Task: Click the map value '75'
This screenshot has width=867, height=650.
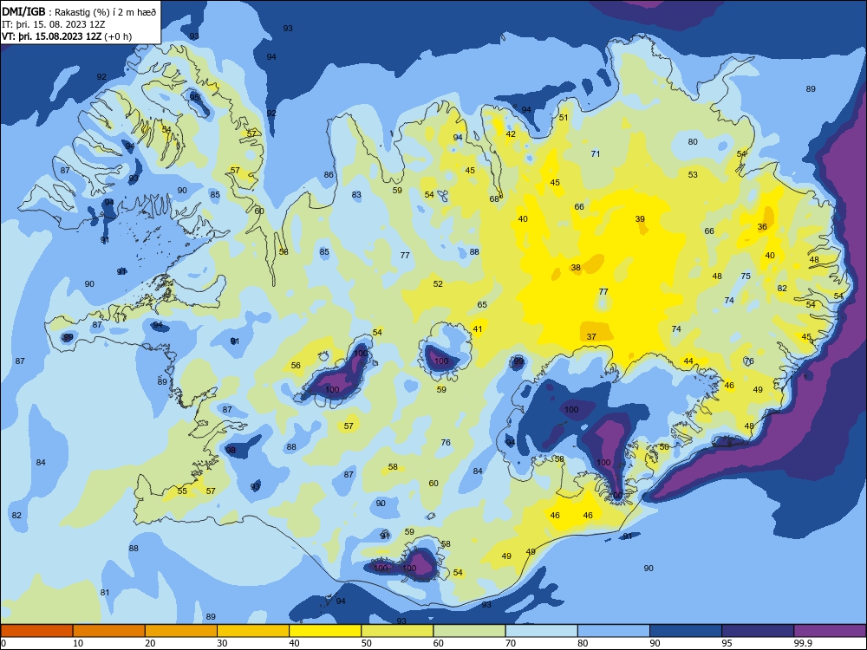Action: pyautogui.click(x=746, y=276)
